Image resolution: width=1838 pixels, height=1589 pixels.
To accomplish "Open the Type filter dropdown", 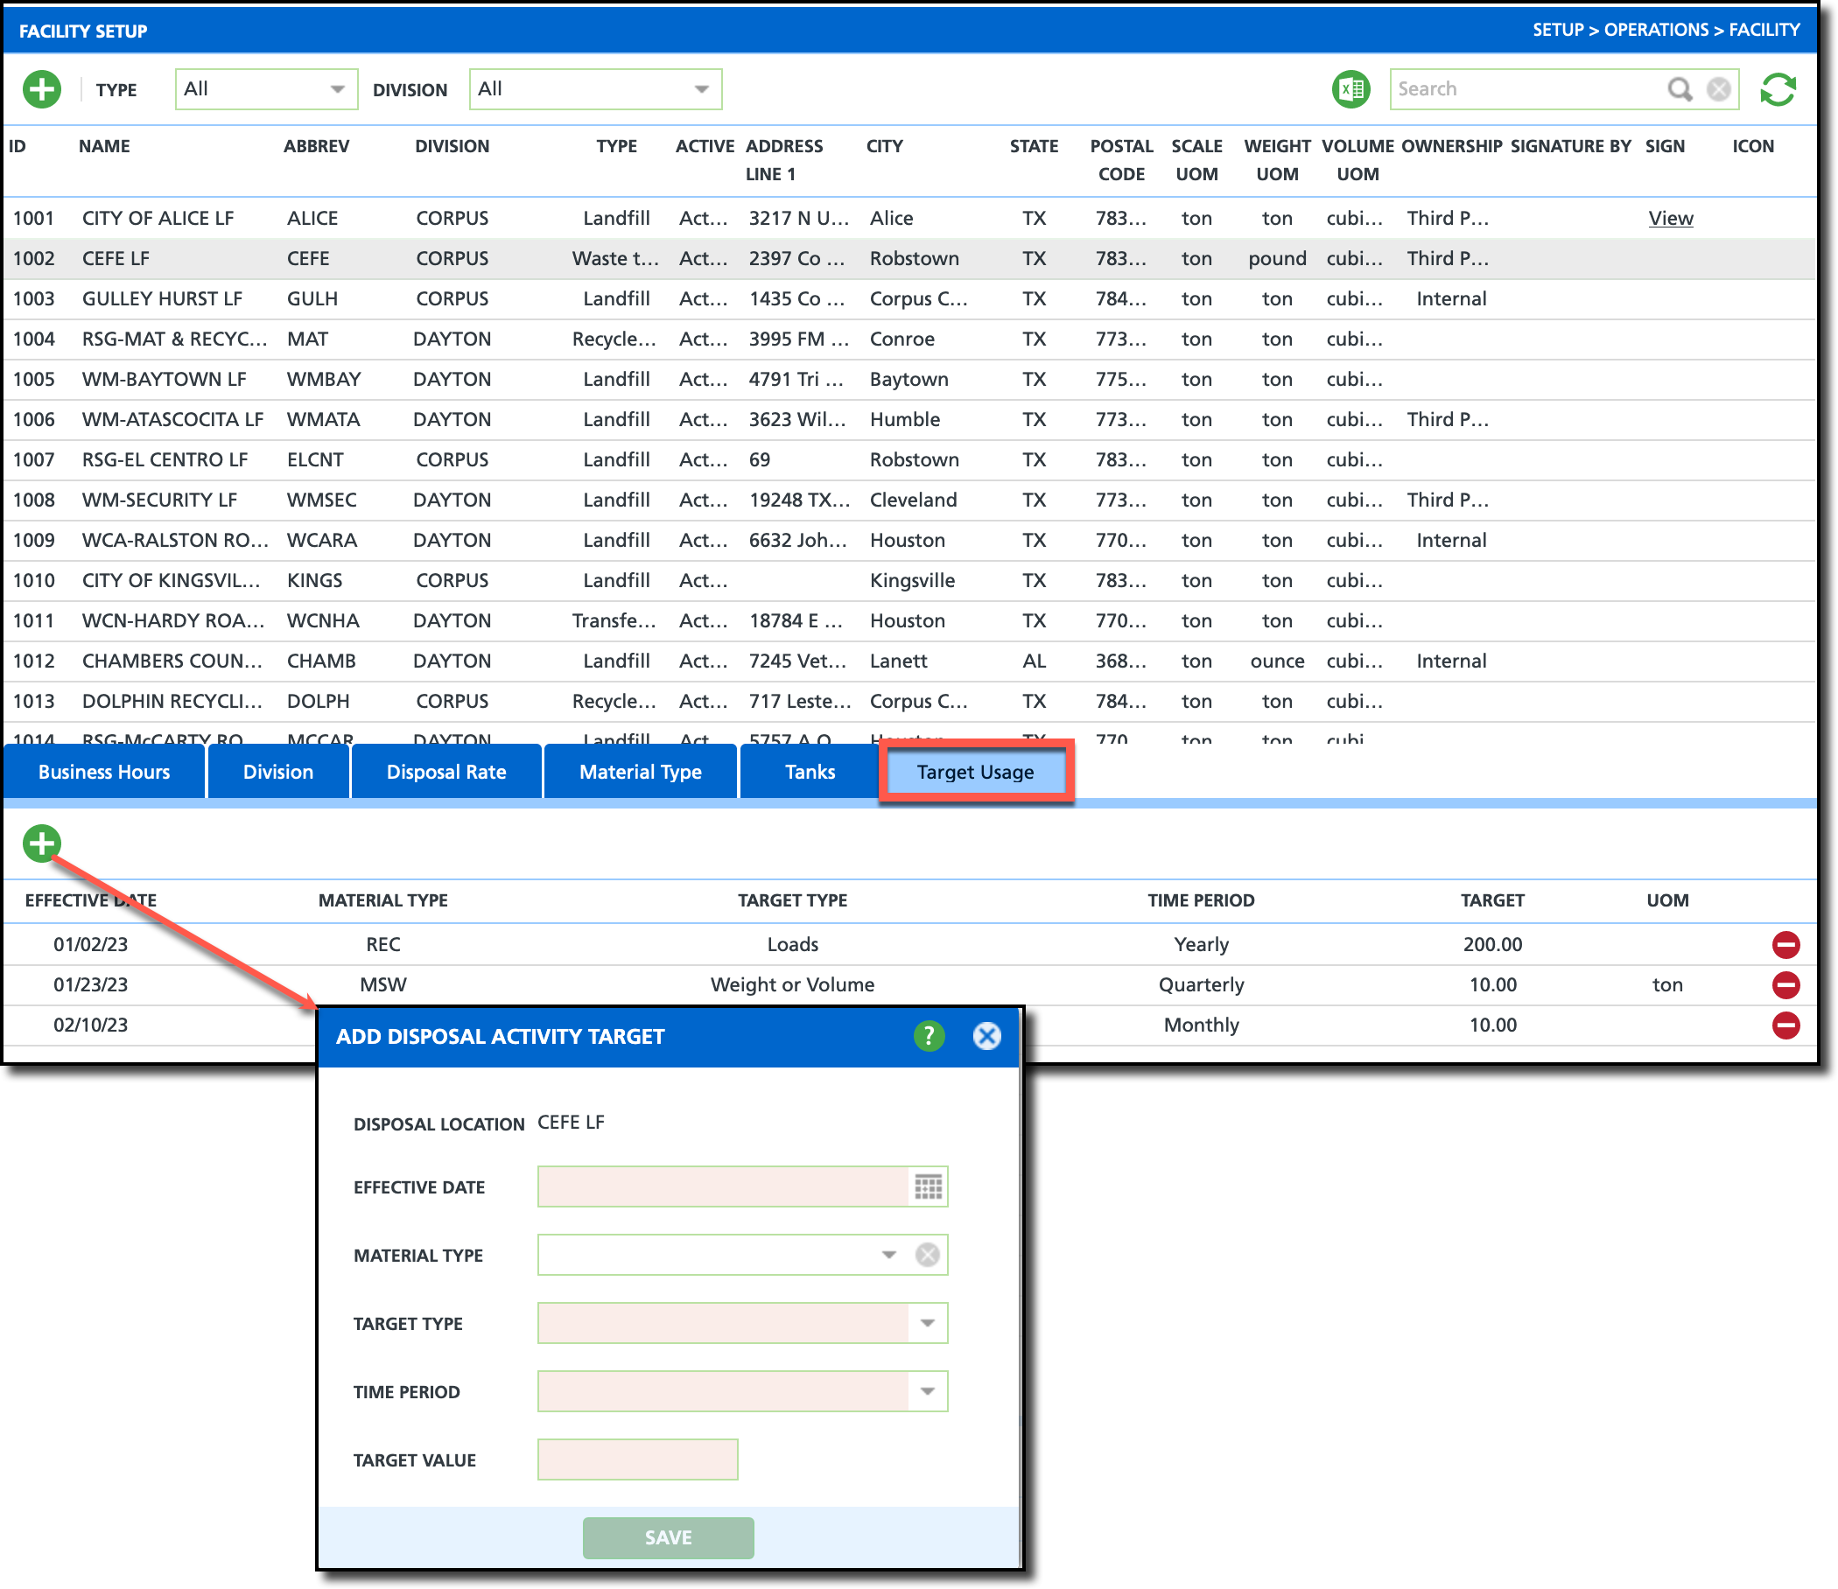I will coord(337,89).
